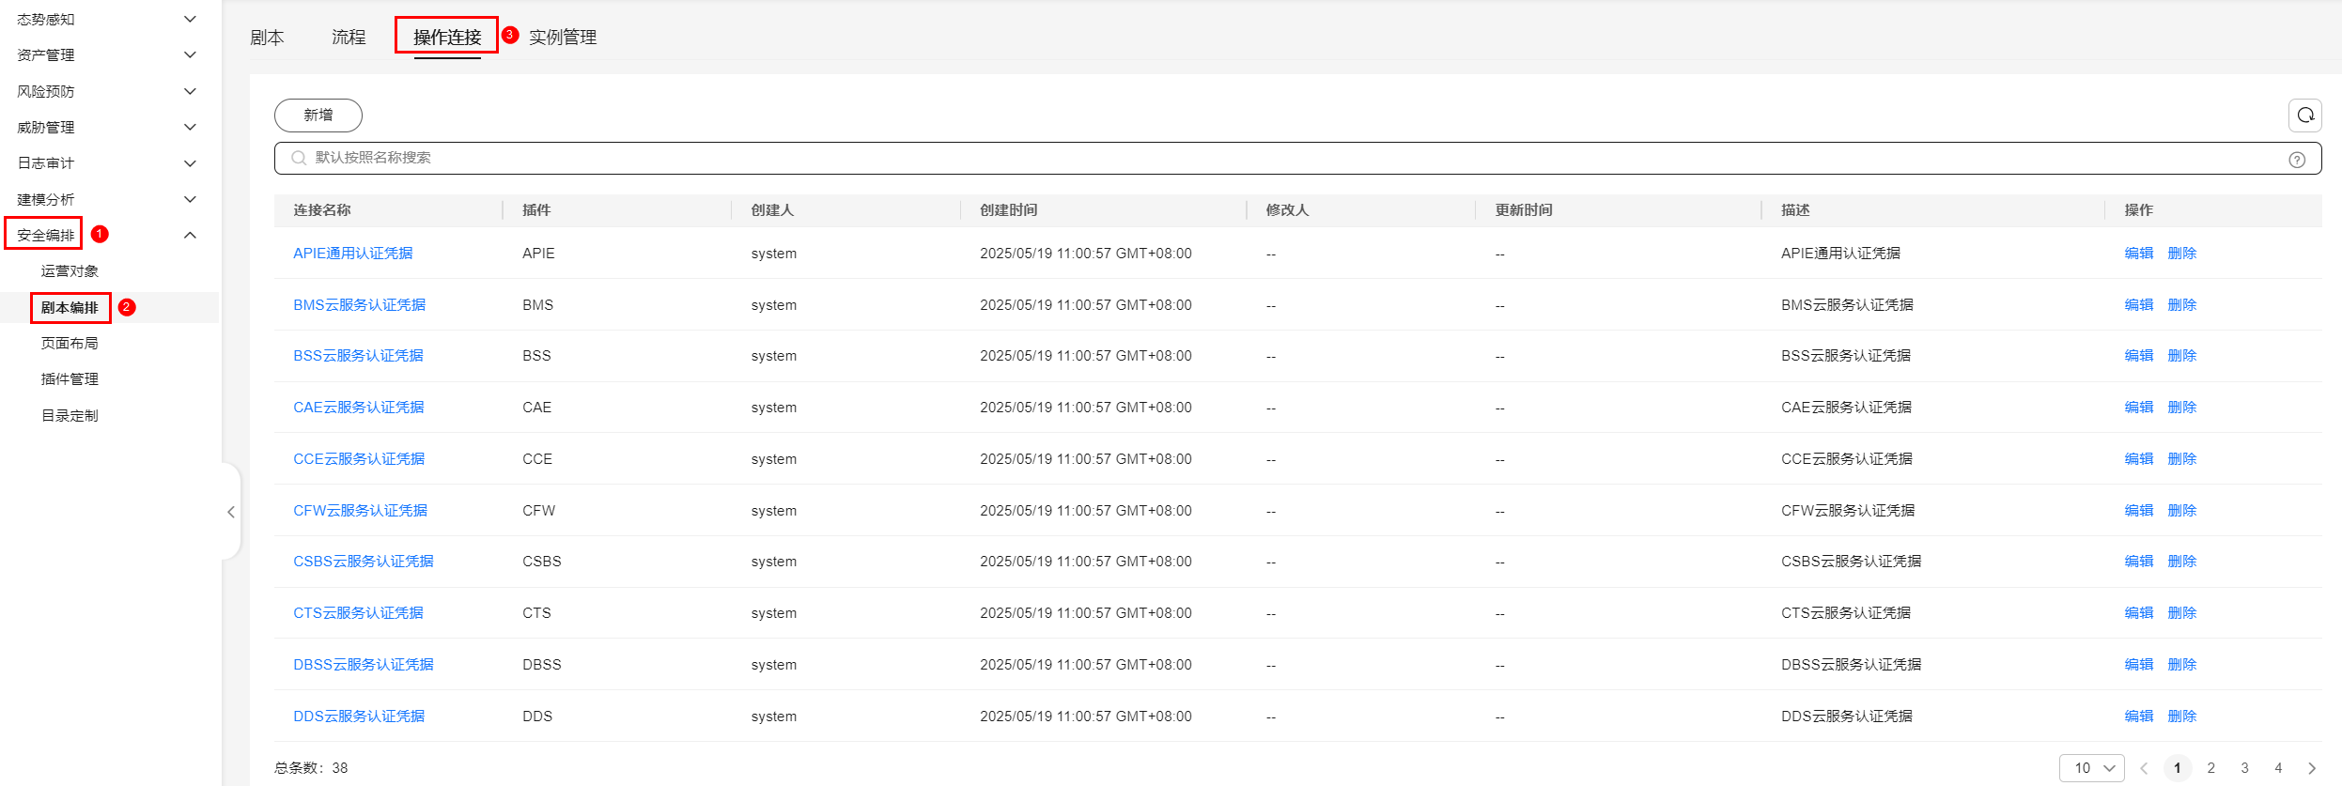Image resolution: width=2342 pixels, height=786 pixels.
Task: Click the refresh icon above the table
Action: [x=2304, y=116]
